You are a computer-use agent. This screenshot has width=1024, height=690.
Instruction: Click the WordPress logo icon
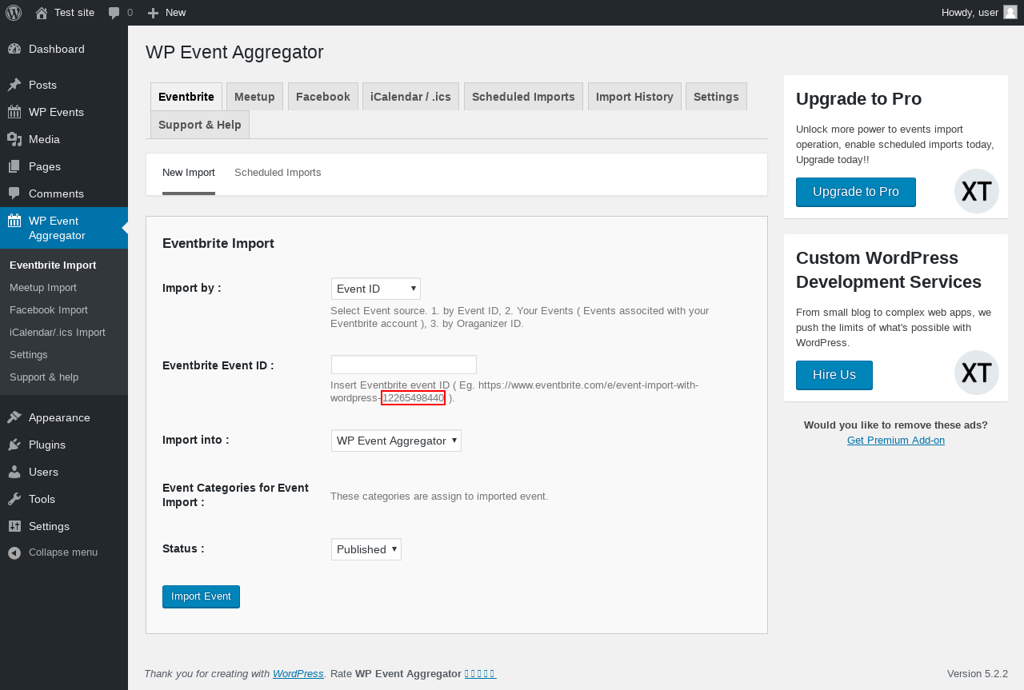pyautogui.click(x=14, y=13)
